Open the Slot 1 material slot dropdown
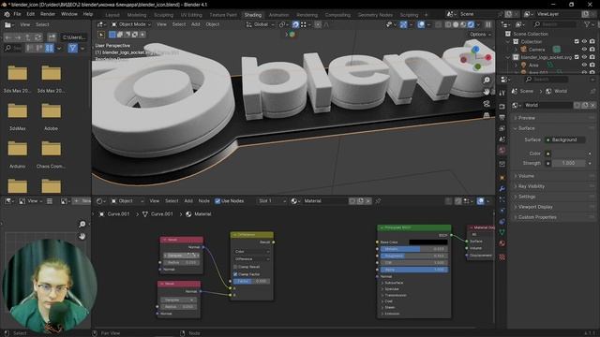 [272, 201]
